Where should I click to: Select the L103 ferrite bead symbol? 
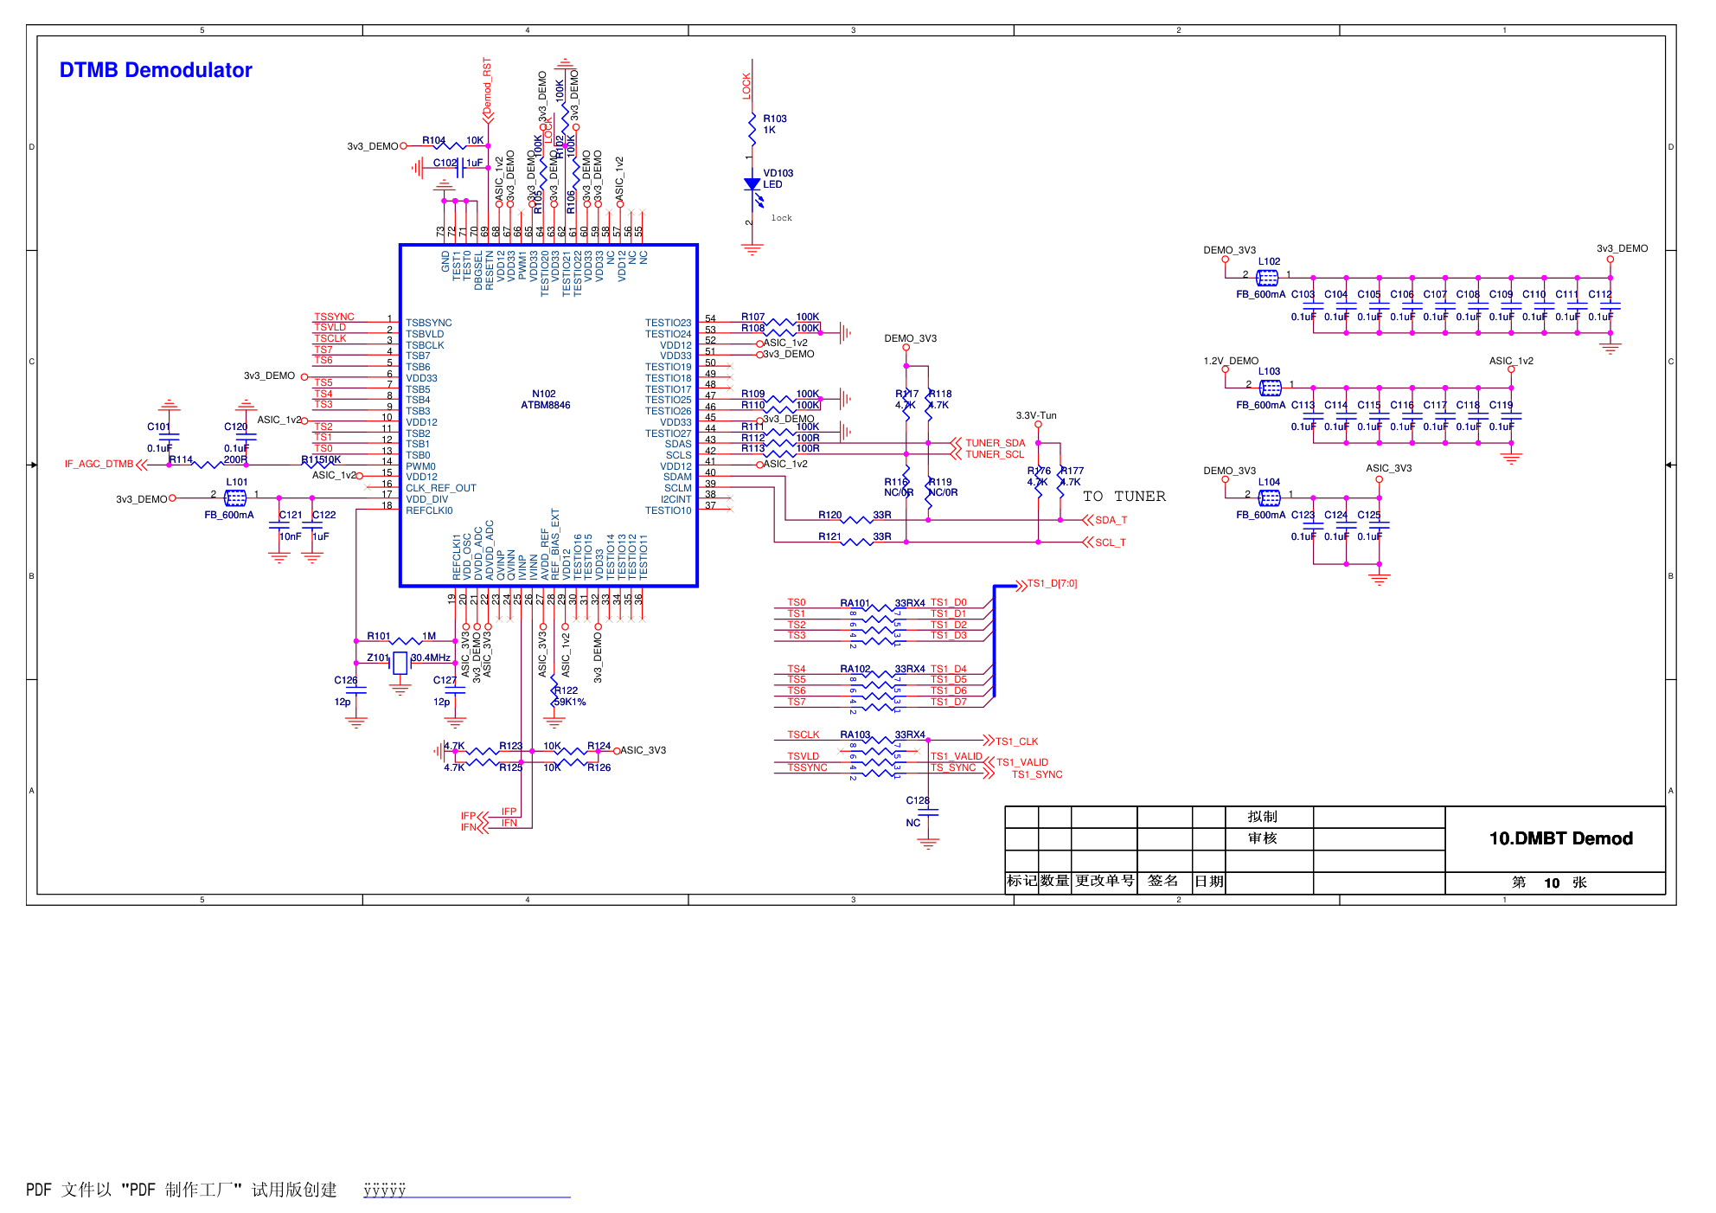(x=1270, y=388)
